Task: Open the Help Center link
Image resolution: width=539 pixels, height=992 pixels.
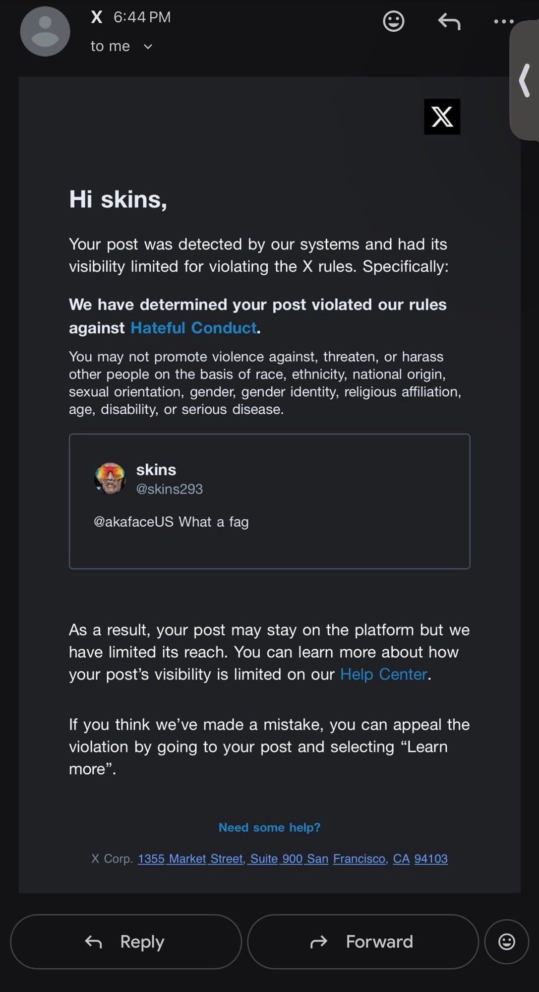Action: (383, 674)
